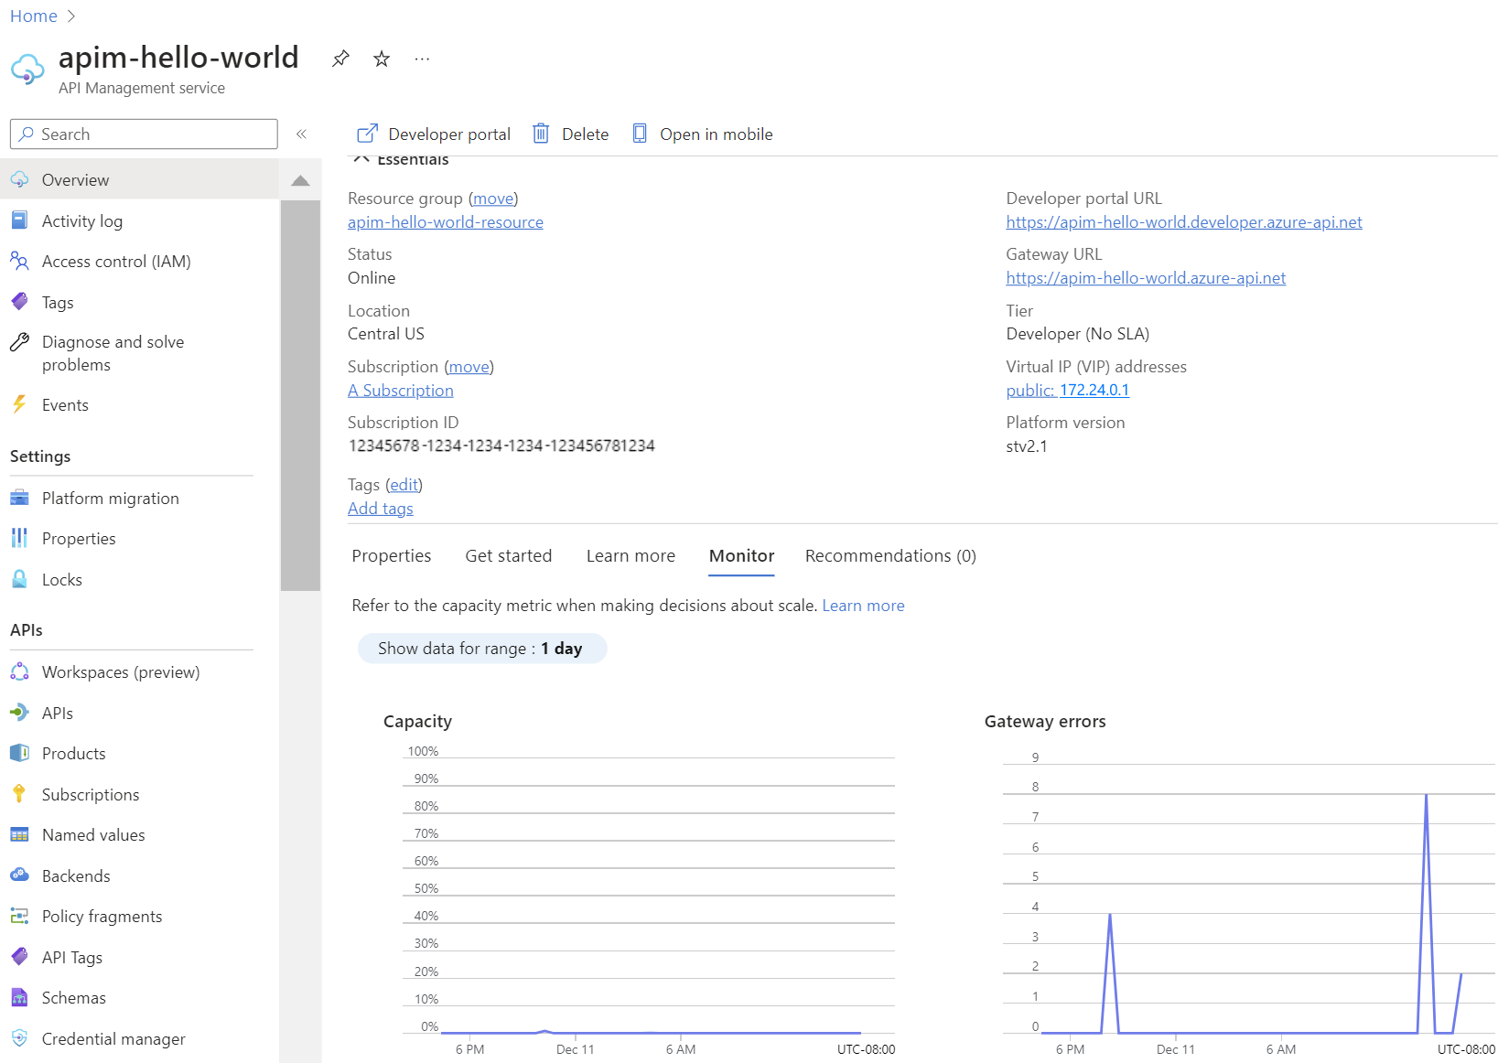Open the Capacity chart

click(640, 884)
